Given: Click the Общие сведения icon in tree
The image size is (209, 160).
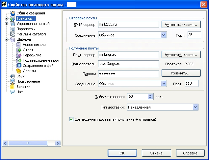Looking at the screenshot, I should [13, 13].
